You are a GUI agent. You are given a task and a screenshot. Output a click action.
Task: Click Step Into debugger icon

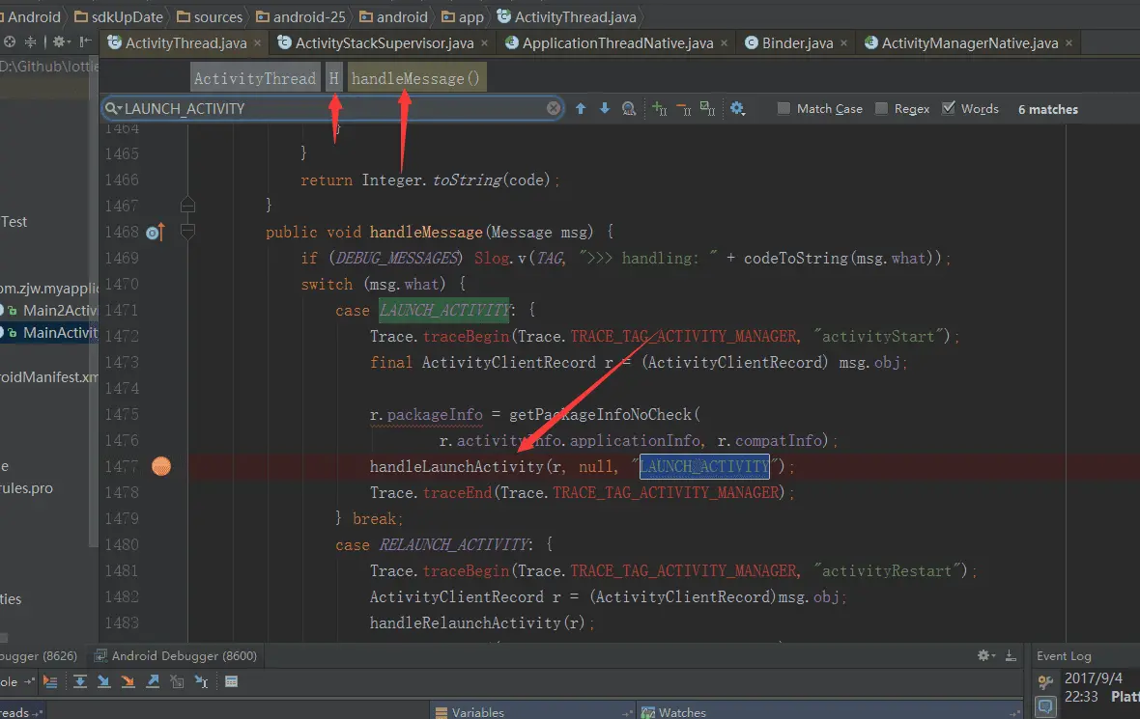point(104,681)
